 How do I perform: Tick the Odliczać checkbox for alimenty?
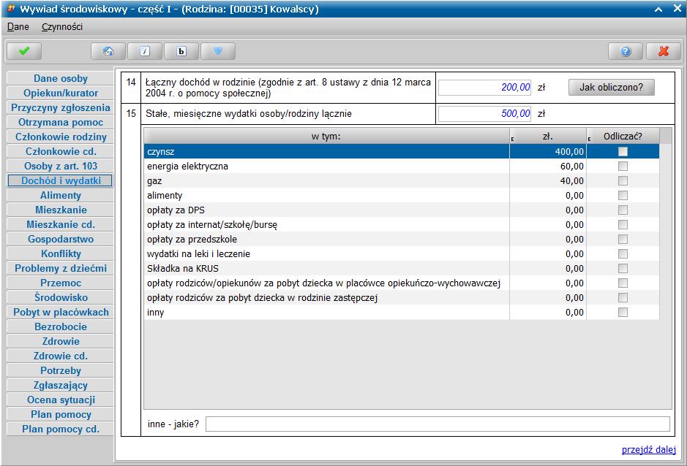pos(623,195)
